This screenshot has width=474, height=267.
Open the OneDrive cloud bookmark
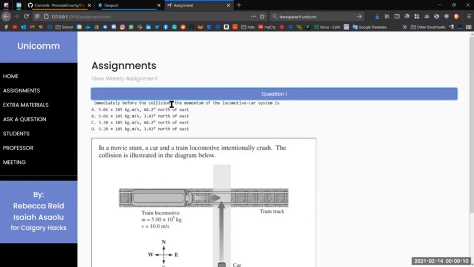click(88, 27)
